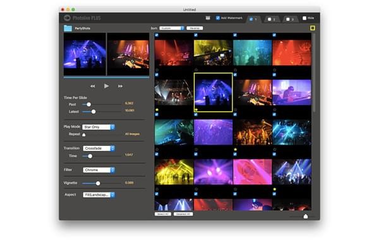Click the fast-forward playback button

pyautogui.click(x=120, y=86)
